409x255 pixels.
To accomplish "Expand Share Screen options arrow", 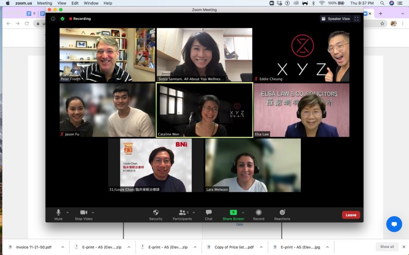I will pyautogui.click(x=243, y=212).
